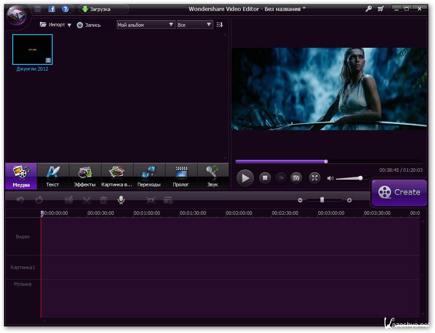This screenshot has height=333, width=435.
Task: Click the shopping cart icon
Action: 380,9
